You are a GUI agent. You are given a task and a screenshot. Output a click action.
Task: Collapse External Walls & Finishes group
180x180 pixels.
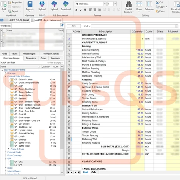[x=5, y=77]
